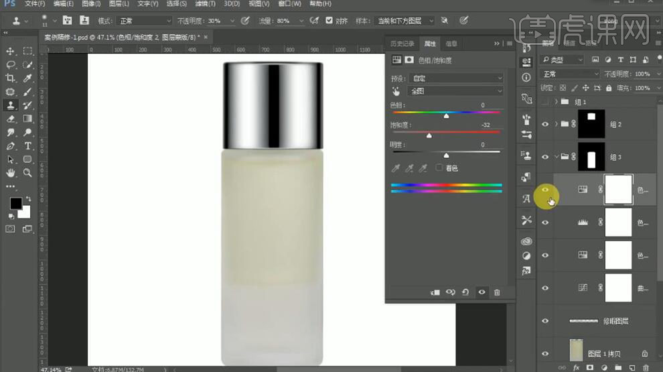Select the Move tool
663x372 pixels.
10,51
